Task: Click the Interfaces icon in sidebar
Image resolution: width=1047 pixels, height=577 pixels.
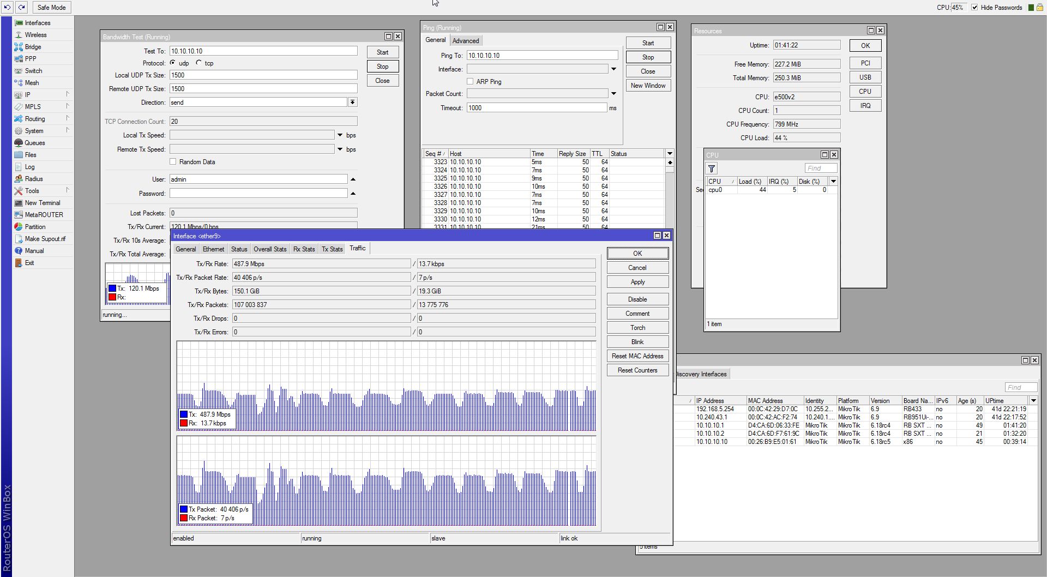Action: (x=19, y=23)
